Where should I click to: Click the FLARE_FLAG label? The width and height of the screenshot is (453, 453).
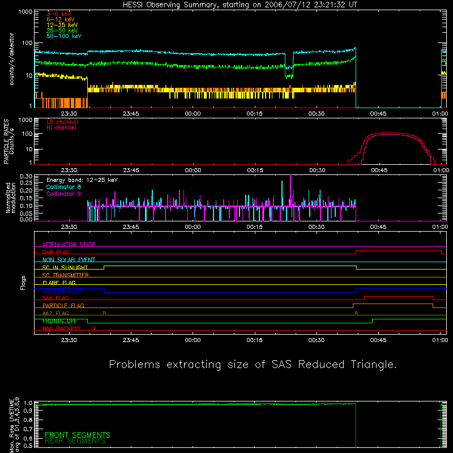[x=59, y=283]
